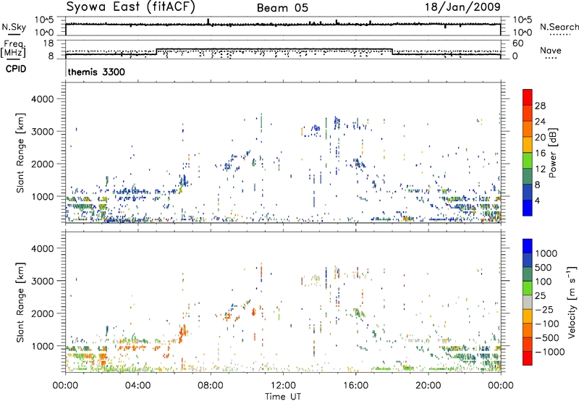Click the '60' Nave axis value
Screen dimensions: 579x401
click(518, 43)
